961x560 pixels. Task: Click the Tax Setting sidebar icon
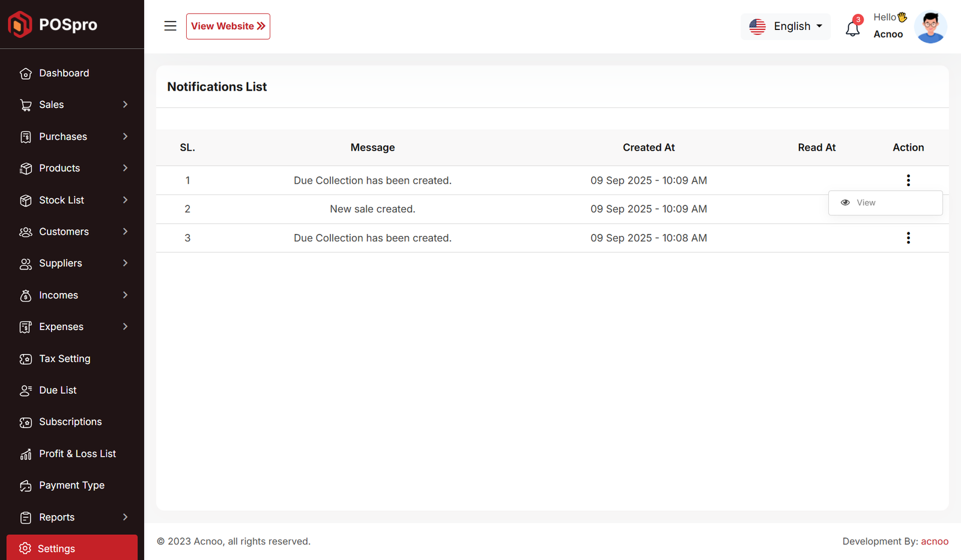coord(25,359)
